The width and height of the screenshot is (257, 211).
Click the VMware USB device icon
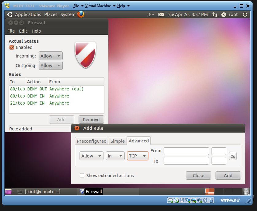(x=211, y=200)
